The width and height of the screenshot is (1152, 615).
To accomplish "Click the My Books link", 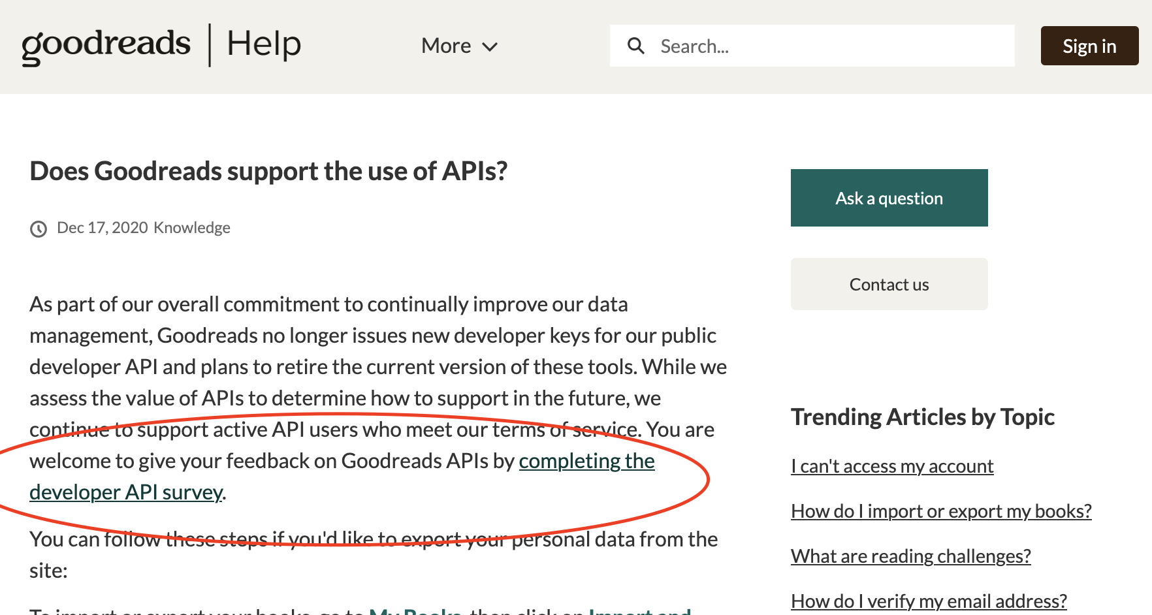I will (415, 610).
